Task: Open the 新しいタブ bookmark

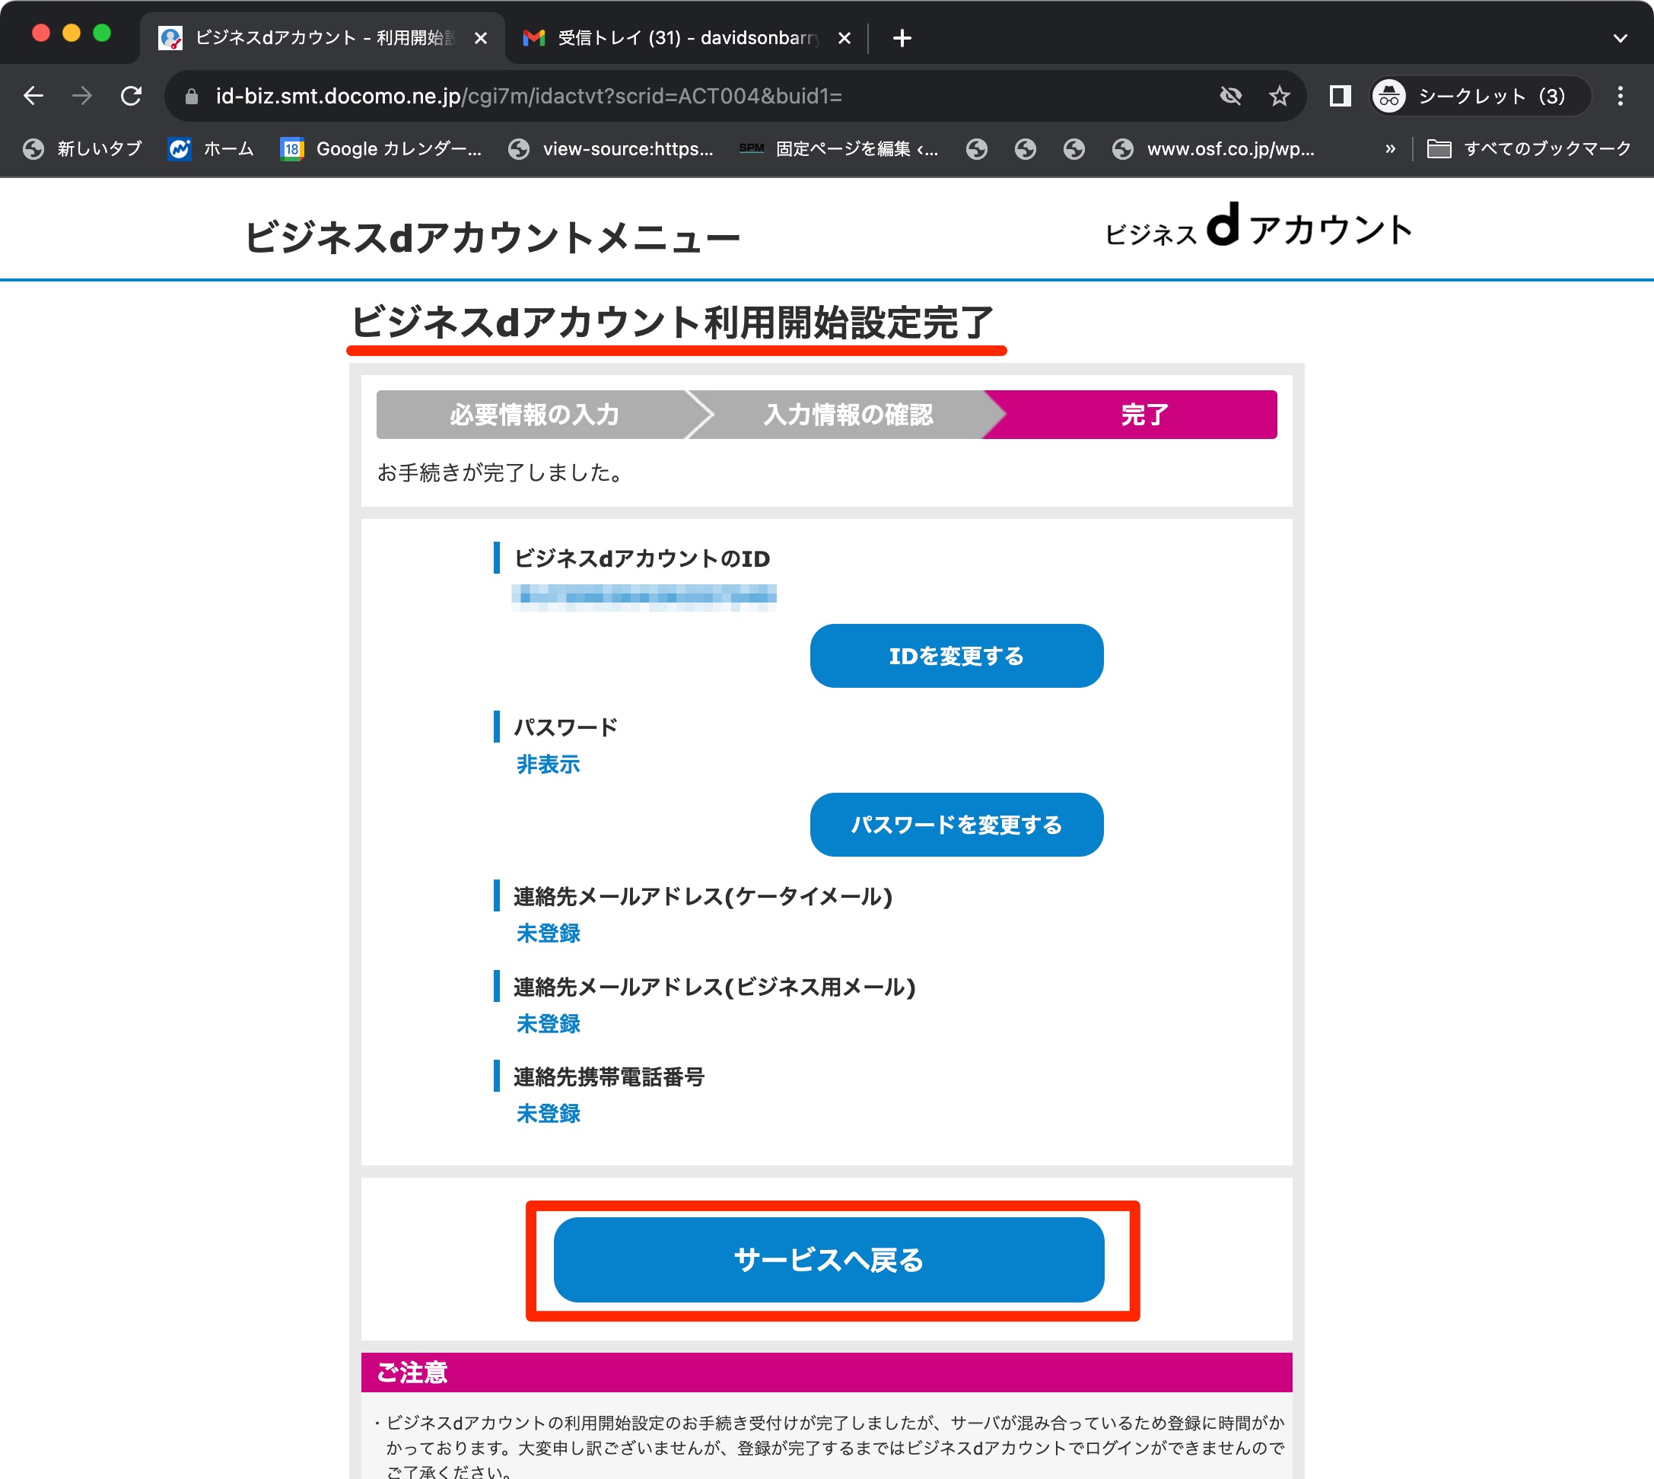Action: tap(82, 148)
